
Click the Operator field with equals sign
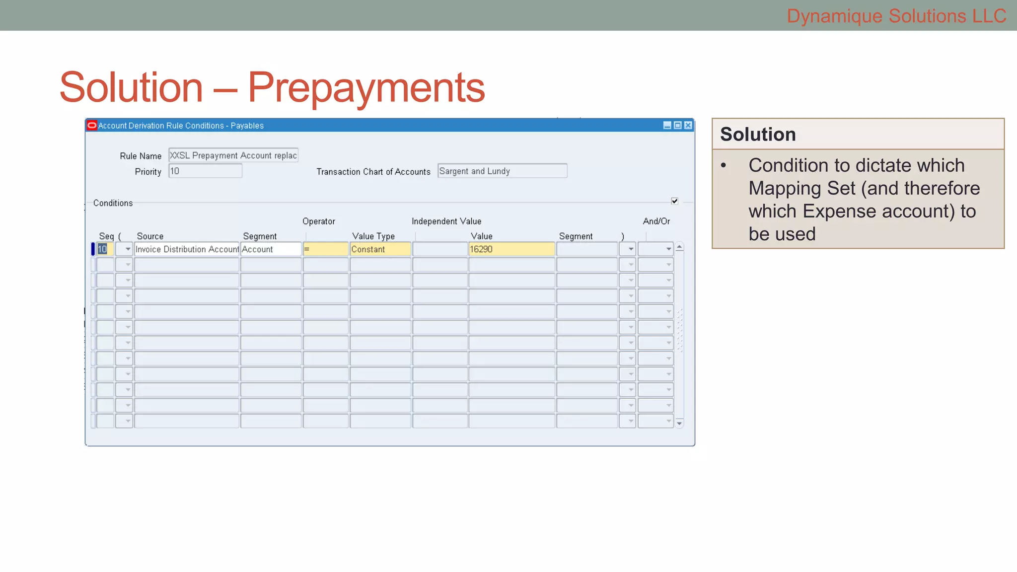click(x=325, y=249)
